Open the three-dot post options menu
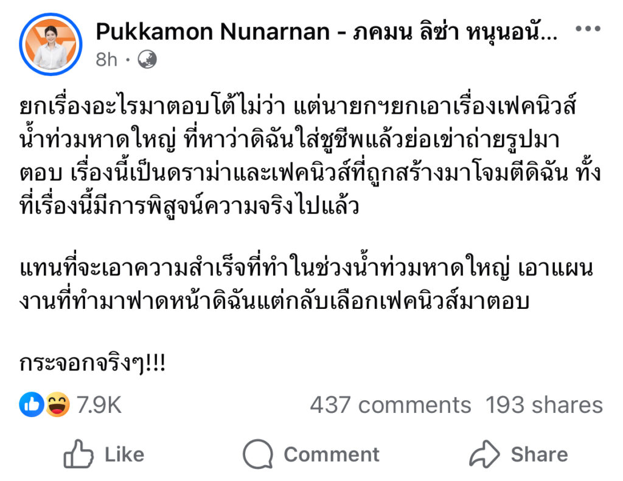This screenshot has height=481, width=623. [588, 29]
